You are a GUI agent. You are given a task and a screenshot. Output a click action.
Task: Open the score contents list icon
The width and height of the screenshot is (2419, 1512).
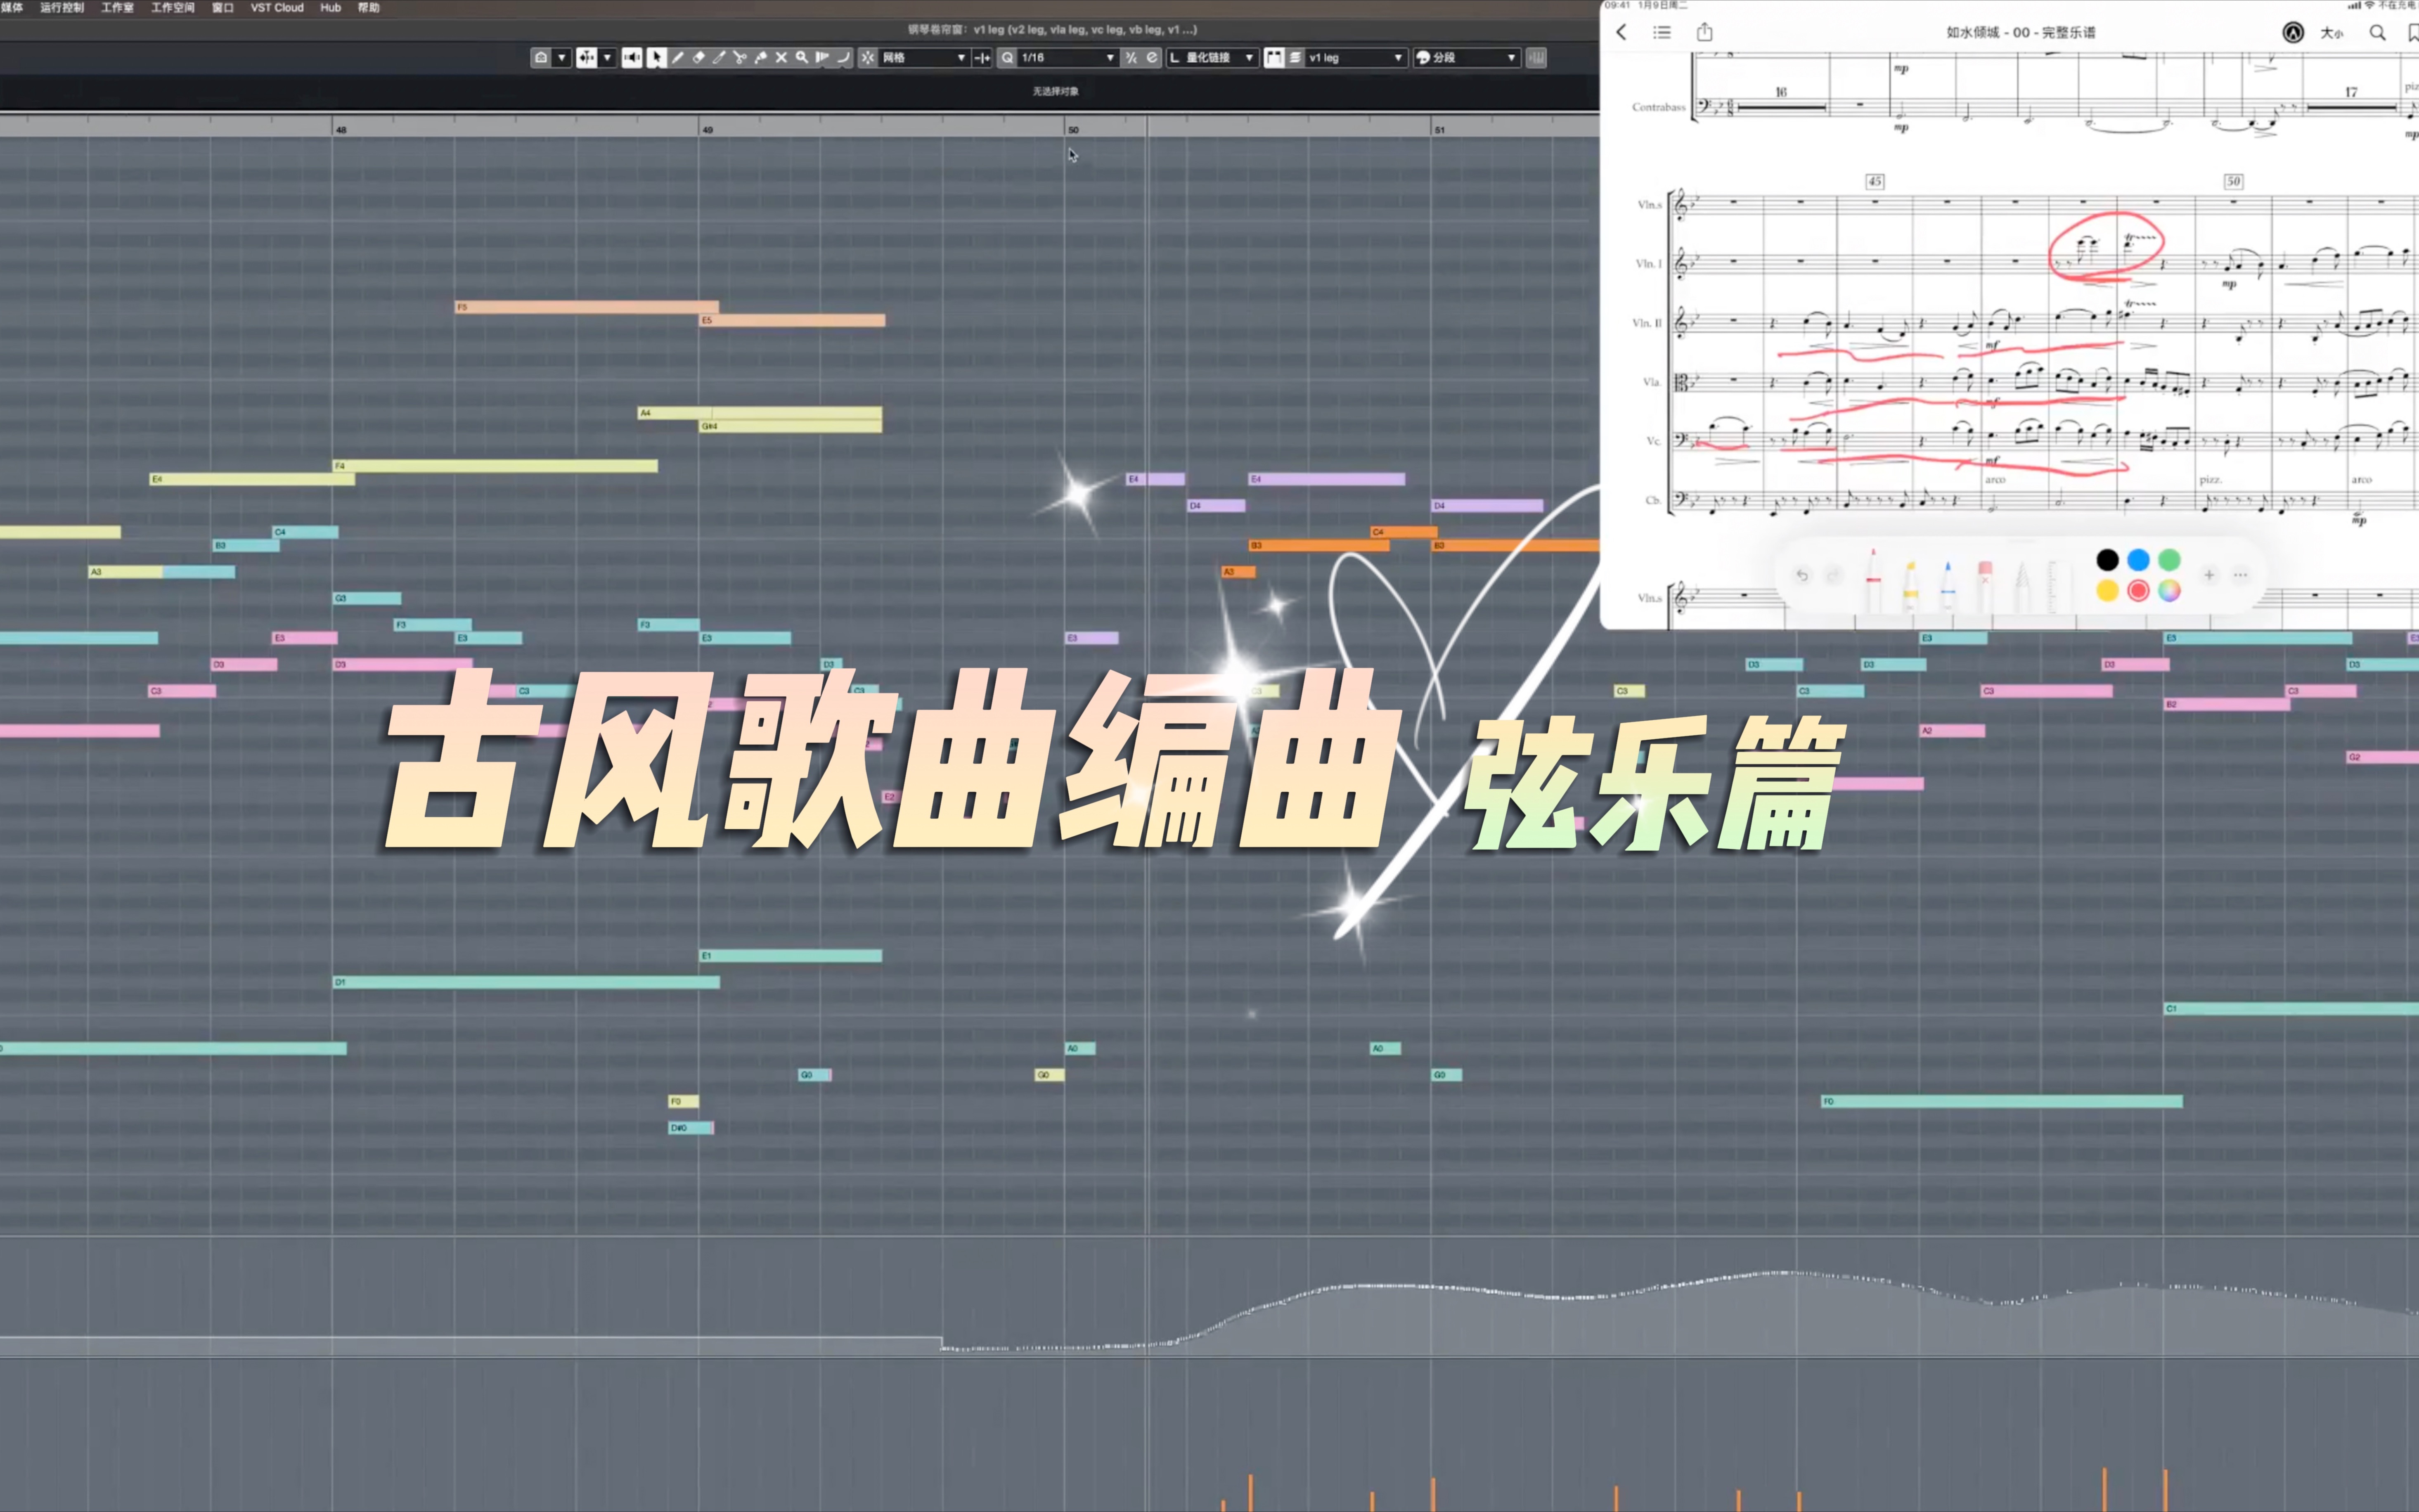1662,32
